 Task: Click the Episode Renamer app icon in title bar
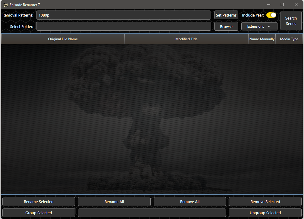(x=5, y=5)
